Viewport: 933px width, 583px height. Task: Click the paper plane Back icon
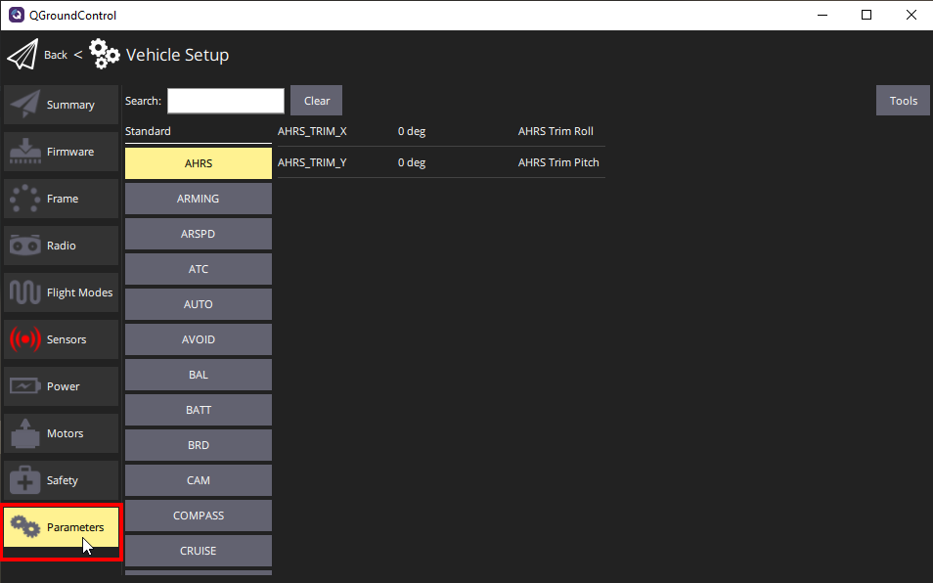pyautogui.click(x=22, y=54)
